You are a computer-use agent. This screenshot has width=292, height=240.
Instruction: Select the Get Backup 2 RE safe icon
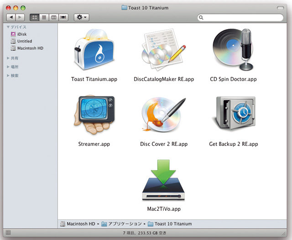tap(233, 113)
